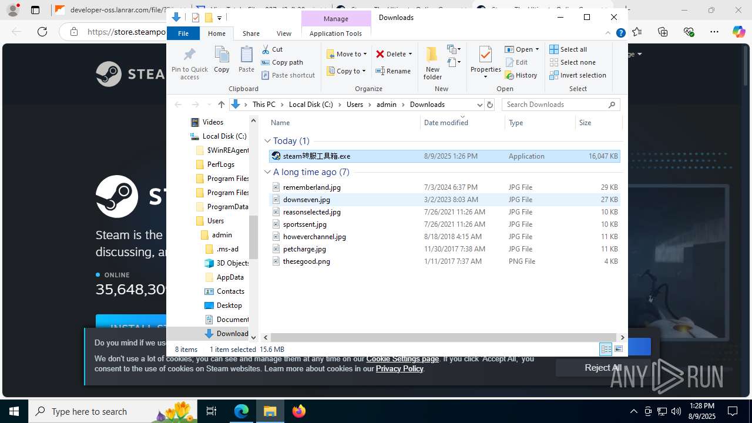Open the File menu tab
The image size is (752, 423).
(x=183, y=33)
